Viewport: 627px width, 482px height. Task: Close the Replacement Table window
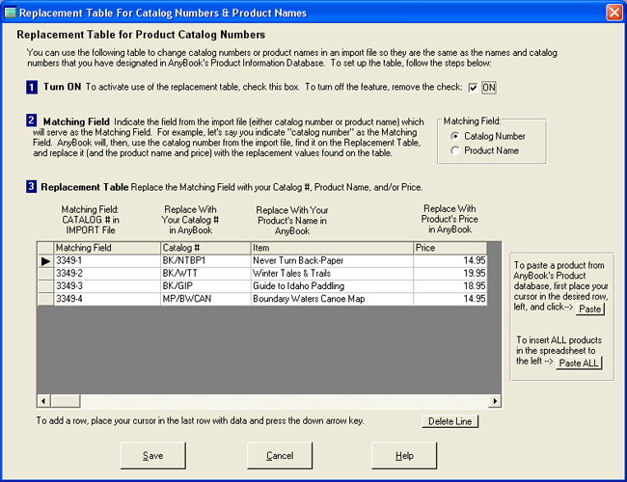[613, 13]
